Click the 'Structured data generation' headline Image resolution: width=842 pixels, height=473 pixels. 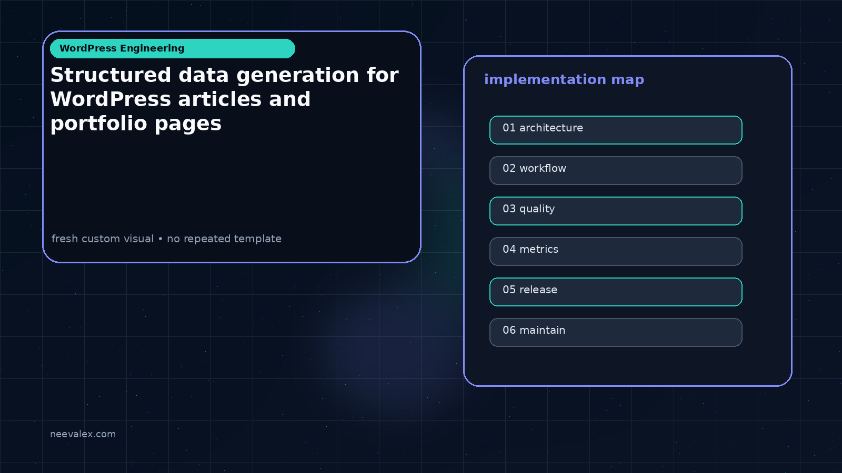[224, 99]
